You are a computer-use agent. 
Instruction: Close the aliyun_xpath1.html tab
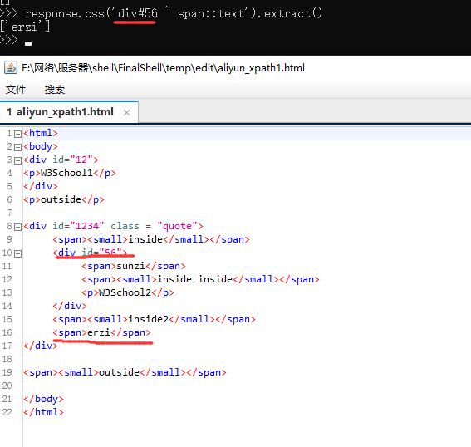pyautogui.click(x=127, y=113)
